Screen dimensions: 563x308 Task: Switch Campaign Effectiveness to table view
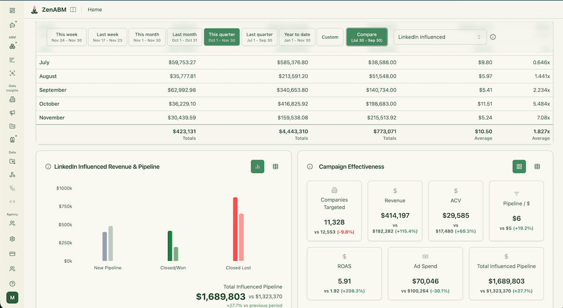[x=537, y=166]
